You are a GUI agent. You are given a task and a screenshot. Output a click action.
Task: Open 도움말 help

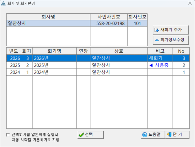pos(153,135)
